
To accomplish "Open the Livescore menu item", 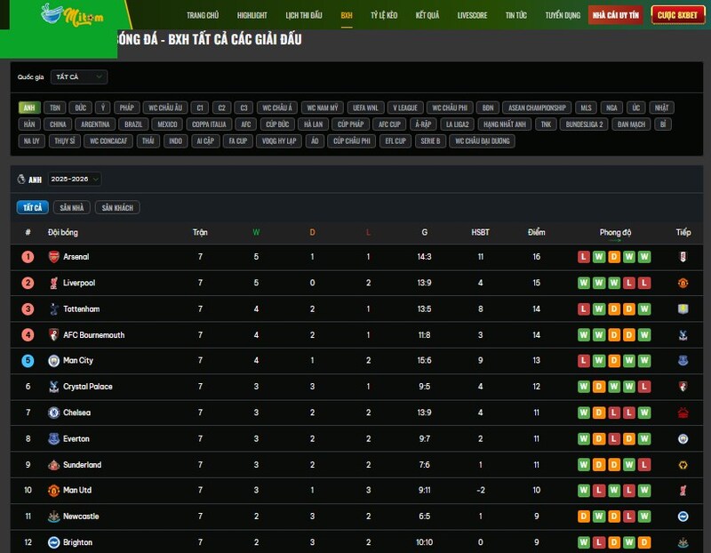I will coord(472,15).
